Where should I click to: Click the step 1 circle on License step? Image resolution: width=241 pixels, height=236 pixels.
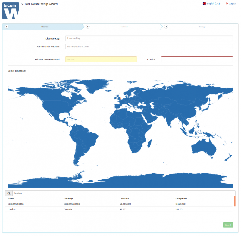(x=6, y=27)
